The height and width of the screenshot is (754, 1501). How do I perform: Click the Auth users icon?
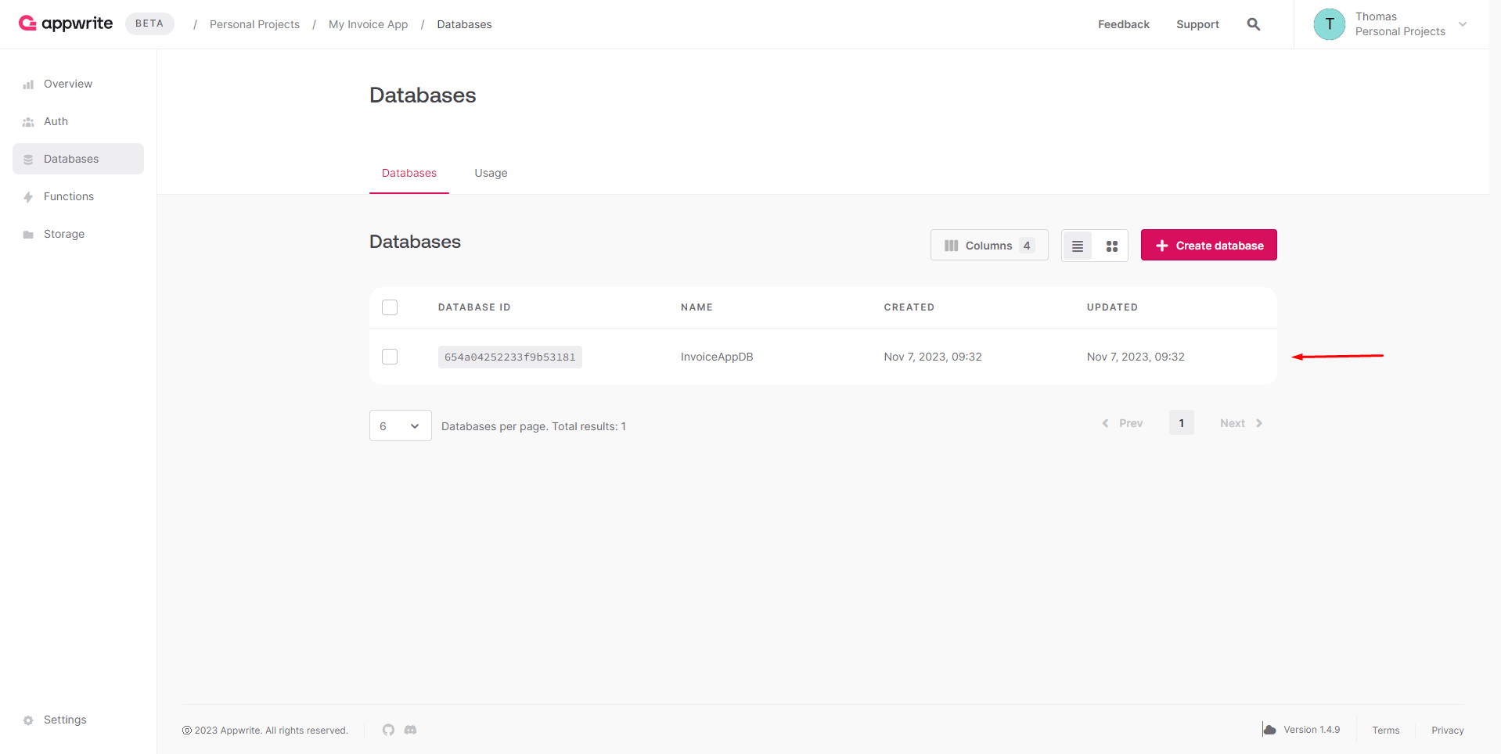28,122
